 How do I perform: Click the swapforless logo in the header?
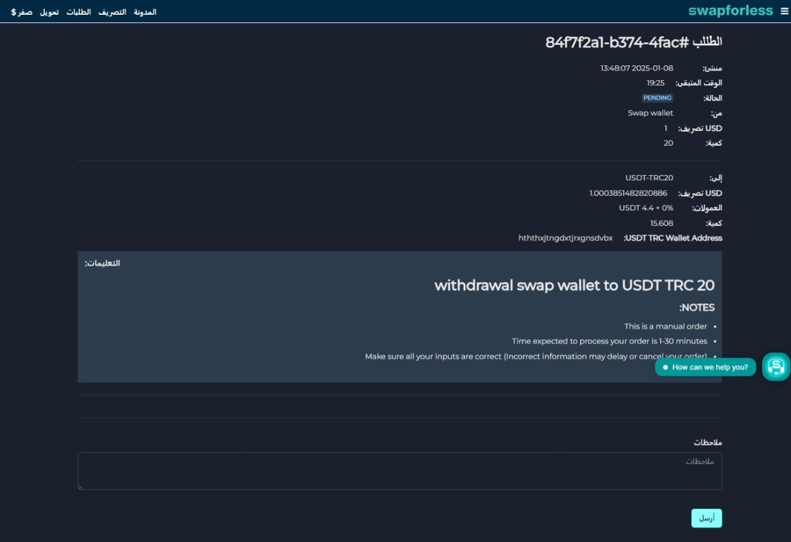coord(731,10)
